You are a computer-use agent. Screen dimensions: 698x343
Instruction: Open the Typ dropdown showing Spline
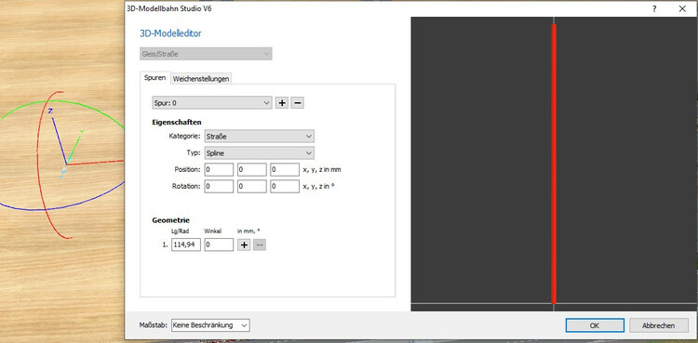pyautogui.click(x=260, y=153)
